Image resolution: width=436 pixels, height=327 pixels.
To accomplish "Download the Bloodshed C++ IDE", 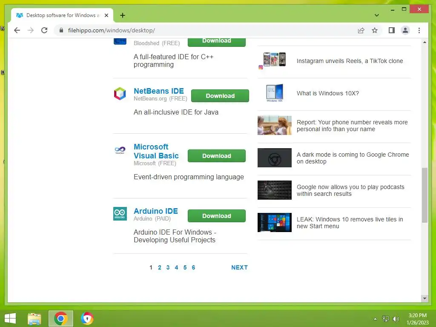I will point(217,42).
